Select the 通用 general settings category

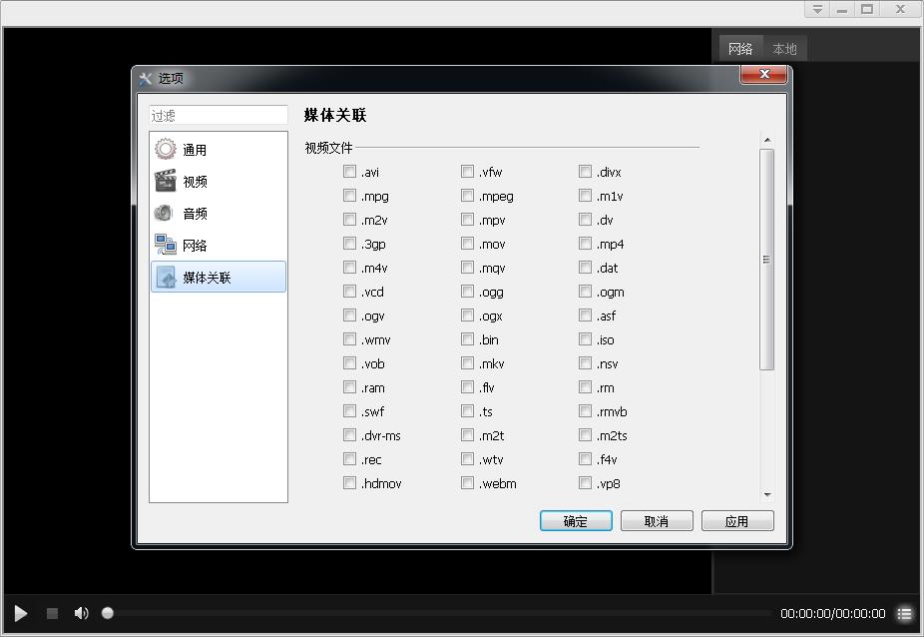pos(219,149)
